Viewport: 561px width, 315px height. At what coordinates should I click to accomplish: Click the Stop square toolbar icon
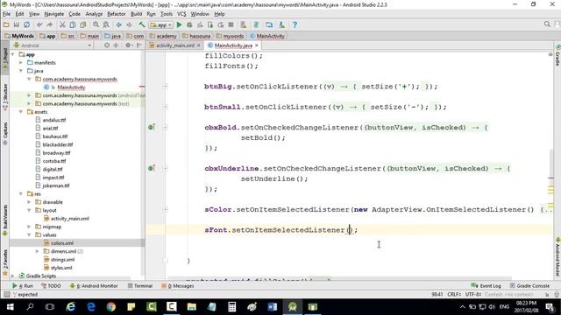pos(231,24)
